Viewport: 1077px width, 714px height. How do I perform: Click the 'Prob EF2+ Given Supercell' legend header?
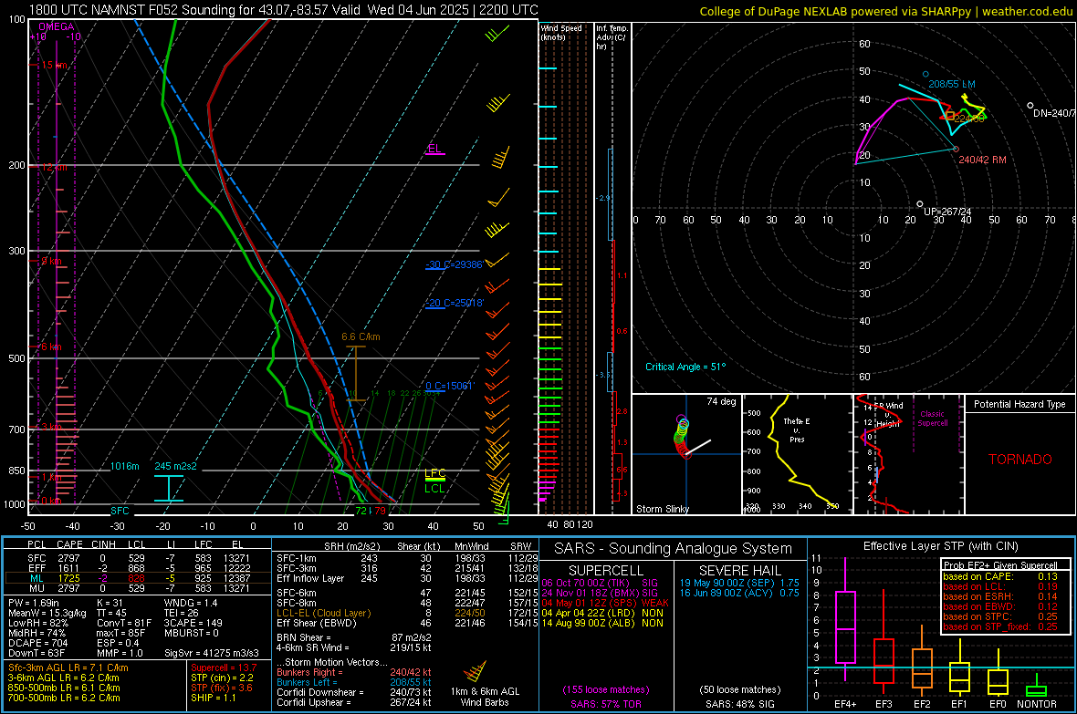click(1000, 565)
